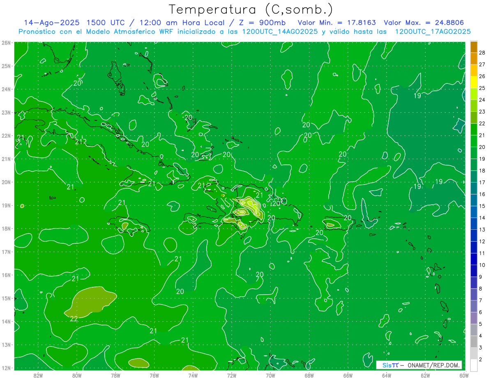Click the "13N" latitude axis label
Image resolution: width=493 pixels, height=381 pixels.
point(6,345)
